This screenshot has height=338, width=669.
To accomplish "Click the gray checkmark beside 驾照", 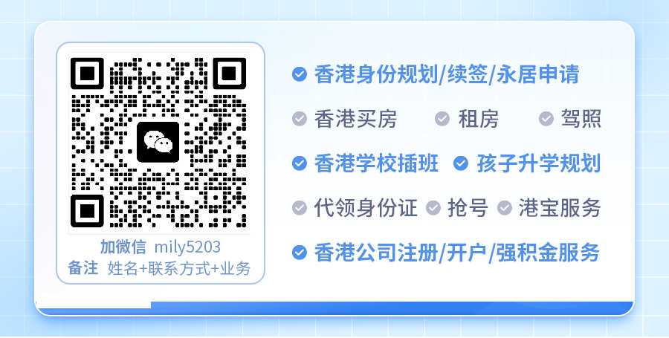I will click(546, 119).
